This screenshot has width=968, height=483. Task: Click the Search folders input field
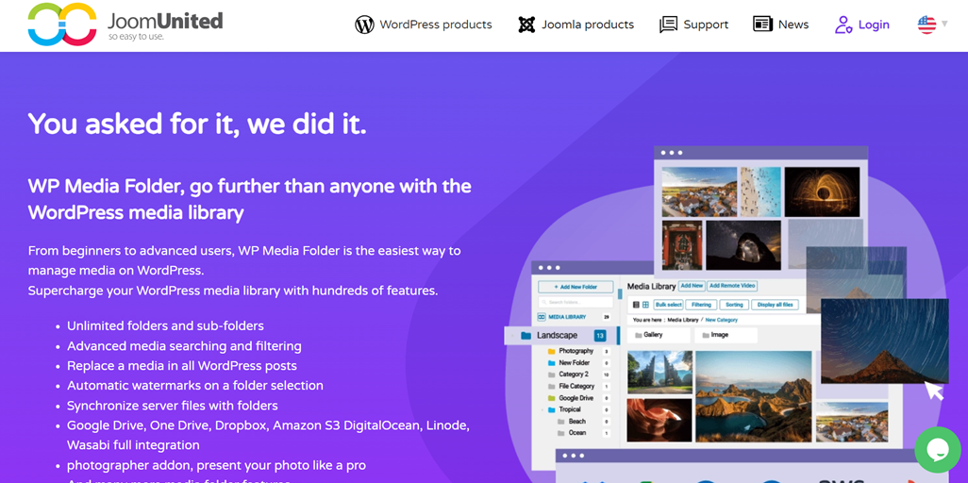[x=576, y=303]
